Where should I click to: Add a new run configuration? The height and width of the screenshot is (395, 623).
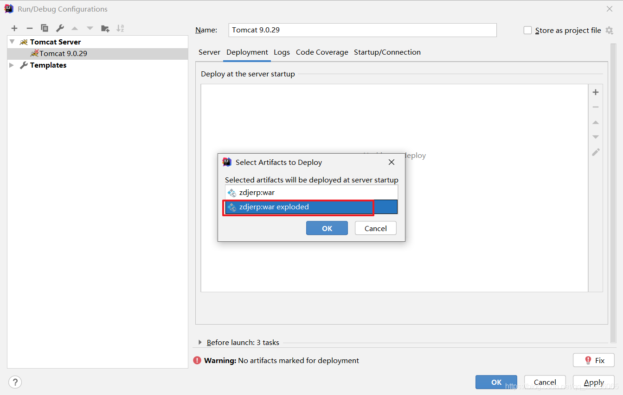coord(14,28)
